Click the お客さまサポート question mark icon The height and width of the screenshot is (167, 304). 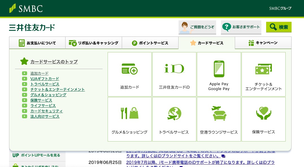pyautogui.click(x=227, y=27)
